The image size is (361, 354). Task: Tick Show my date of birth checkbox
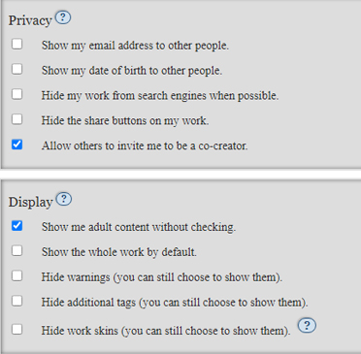tap(16, 69)
